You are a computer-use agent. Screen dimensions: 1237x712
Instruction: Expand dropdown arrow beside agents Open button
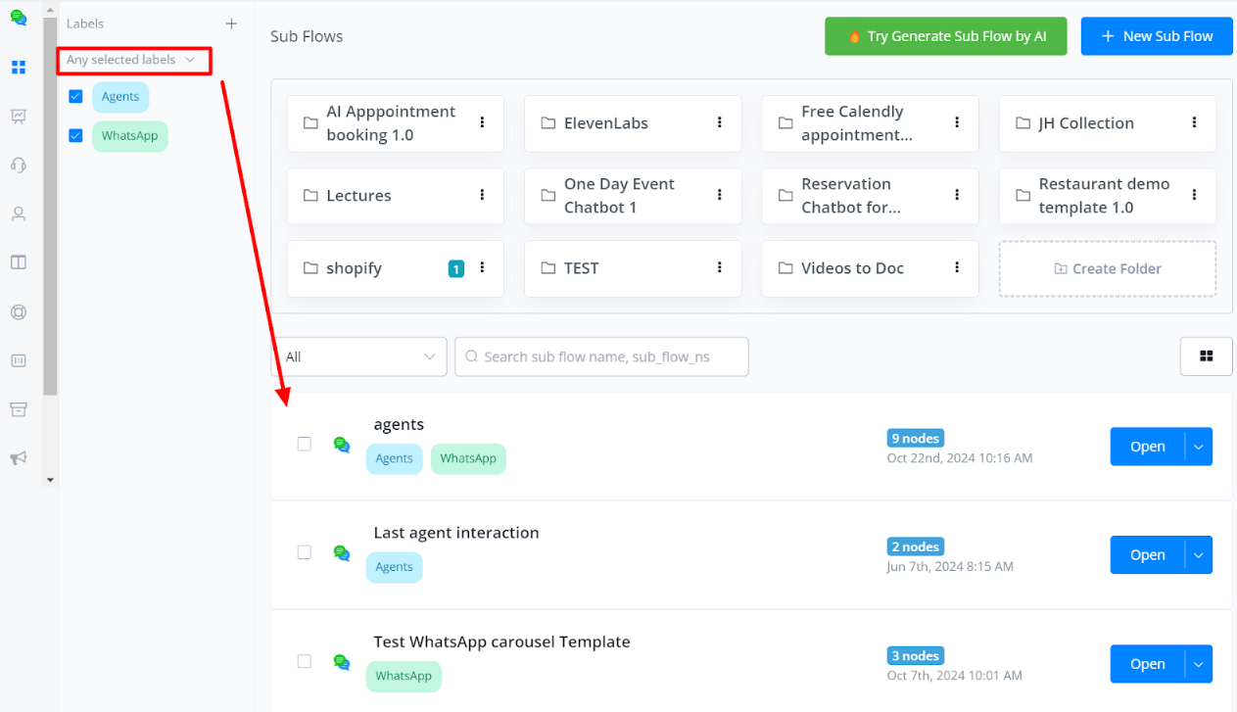[1199, 447]
